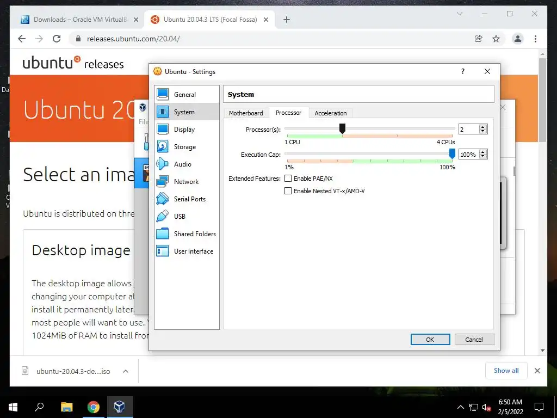The height and width of the screenshot is (418, 557).
Task: Increase processor count spinner up arrow
Action: tap(483, 127)
